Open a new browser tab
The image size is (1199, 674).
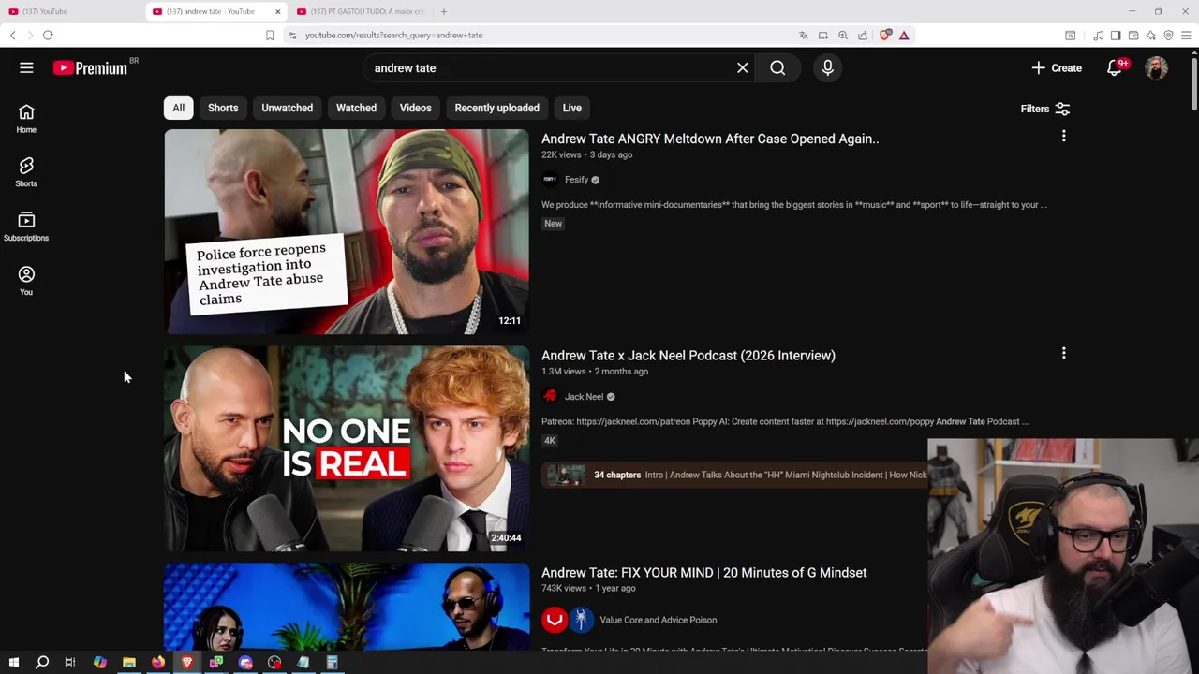pyautogui.click(x=444, y=11)
